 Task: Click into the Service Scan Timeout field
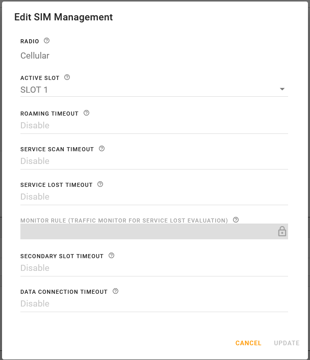point(153,161)
